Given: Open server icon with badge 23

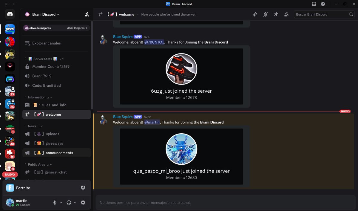Looking at the screenshot, I should click(10, 91).
